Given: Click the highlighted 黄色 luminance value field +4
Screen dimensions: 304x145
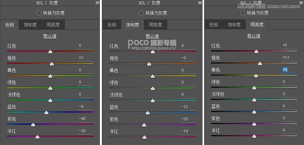Looking at the screenshot, I should click(290, 70).
